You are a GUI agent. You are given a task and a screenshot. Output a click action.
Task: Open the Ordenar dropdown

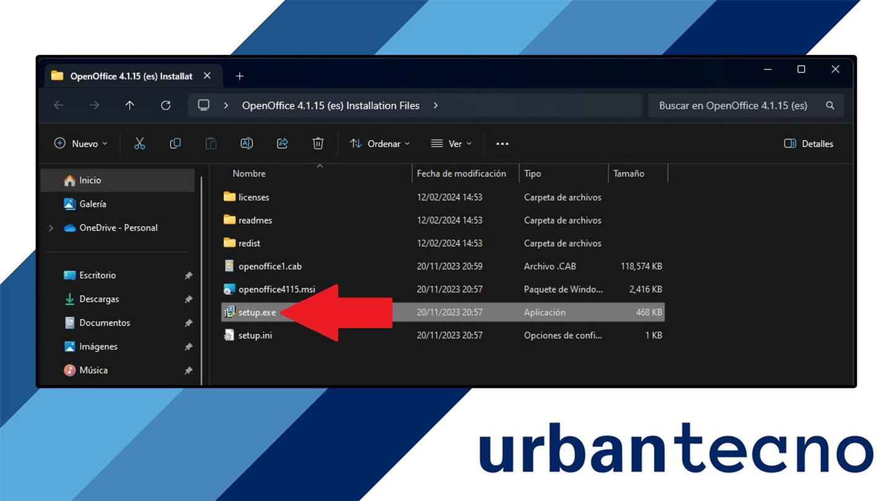click(x=380, y=143)
